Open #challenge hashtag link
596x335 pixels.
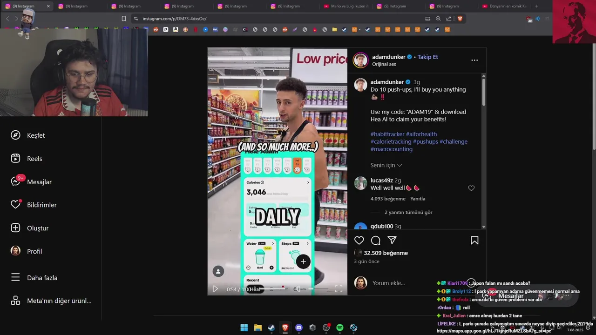point(454,141)
